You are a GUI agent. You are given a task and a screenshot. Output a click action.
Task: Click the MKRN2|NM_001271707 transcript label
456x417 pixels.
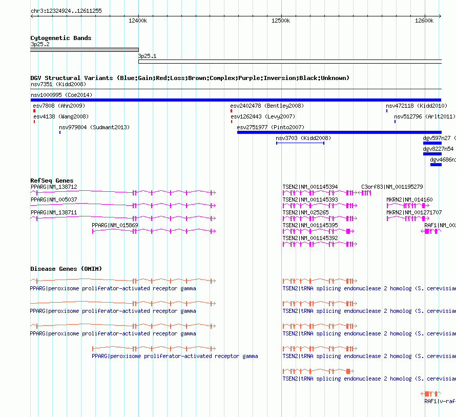pos(414,212)
